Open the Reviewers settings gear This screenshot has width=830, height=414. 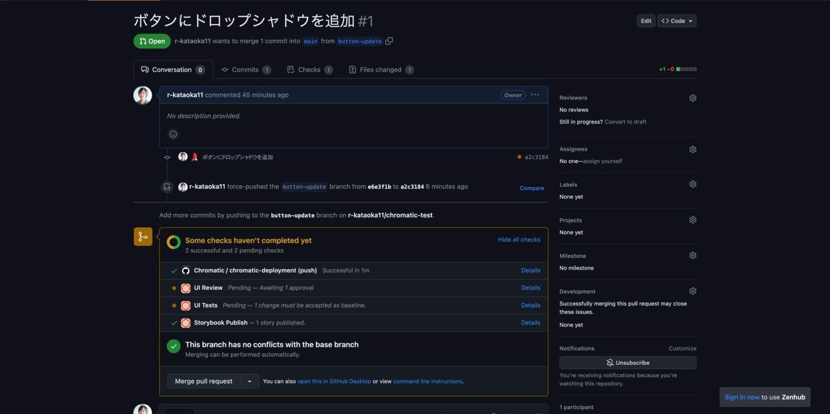pos(692,98)
